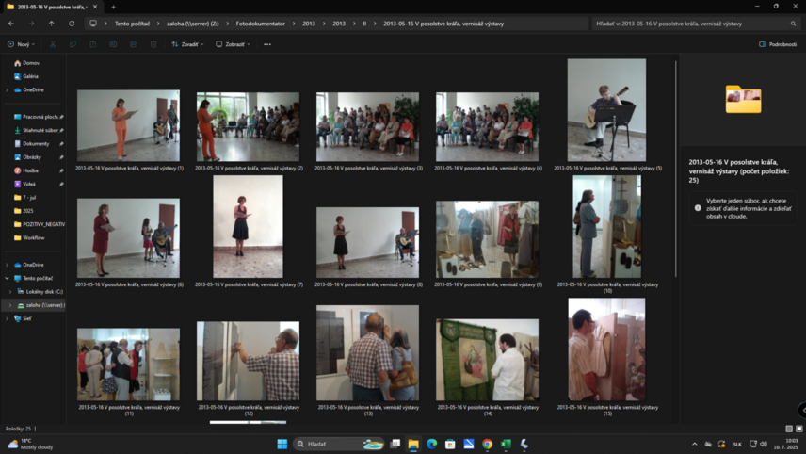Open the clock and date flyout
806x454 pixels.
click(786, 444)
